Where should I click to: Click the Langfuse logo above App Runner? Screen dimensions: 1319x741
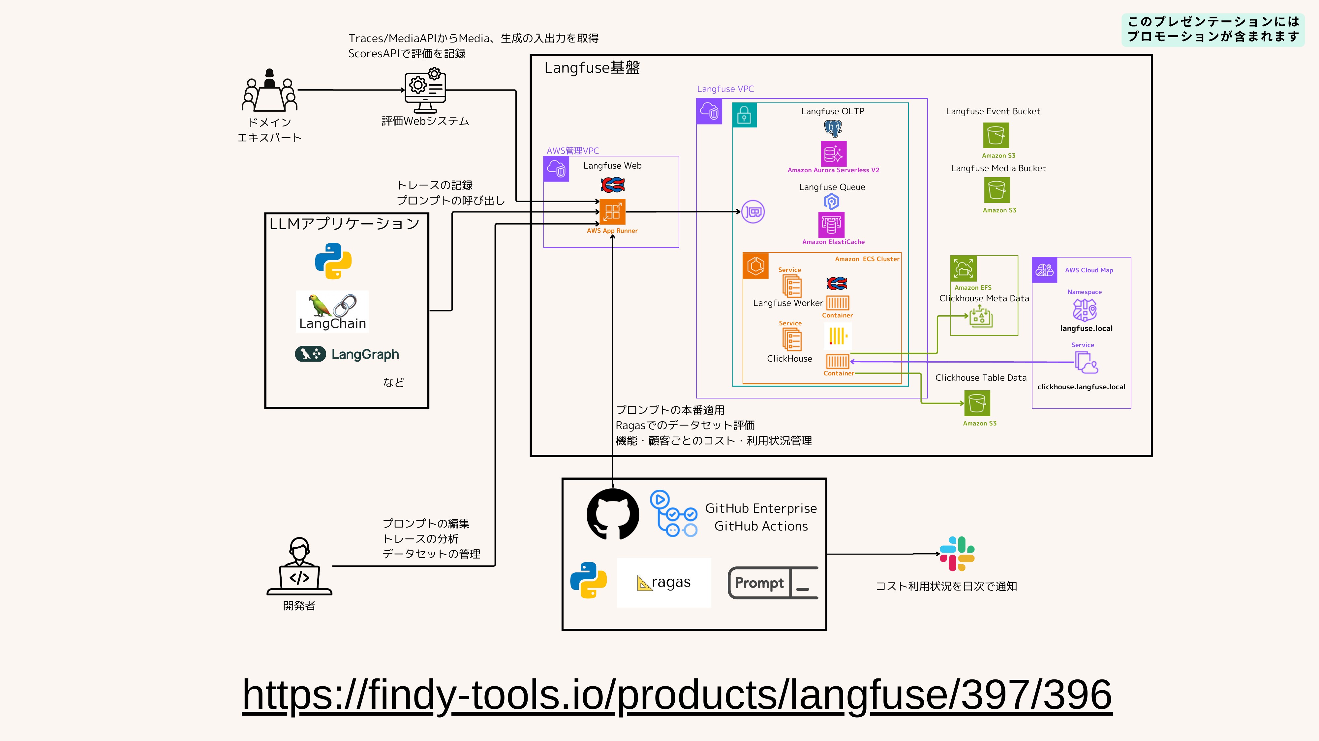pyautogui.click(x=613, y=184)
